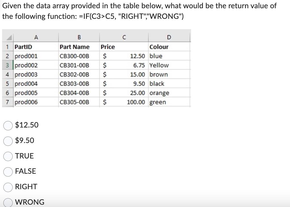
Task: Choose the FALSE answer option
Action: point(8,171)
